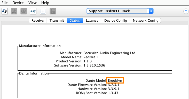Screen dimensions: 189x99
Task: Click the 'Dante Information' group heading
Action: (34, 73)
